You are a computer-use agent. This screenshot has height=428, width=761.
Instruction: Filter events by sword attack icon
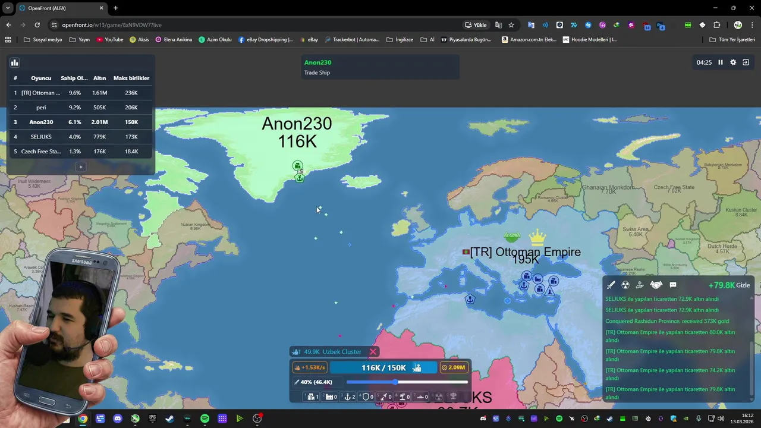point(611,285)
